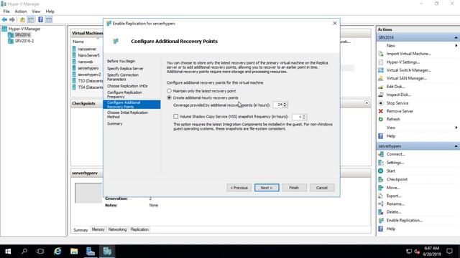460x258 pixels.
Task: Click the Forward arrow toolbar icon
Action: (x=12, y=19)
